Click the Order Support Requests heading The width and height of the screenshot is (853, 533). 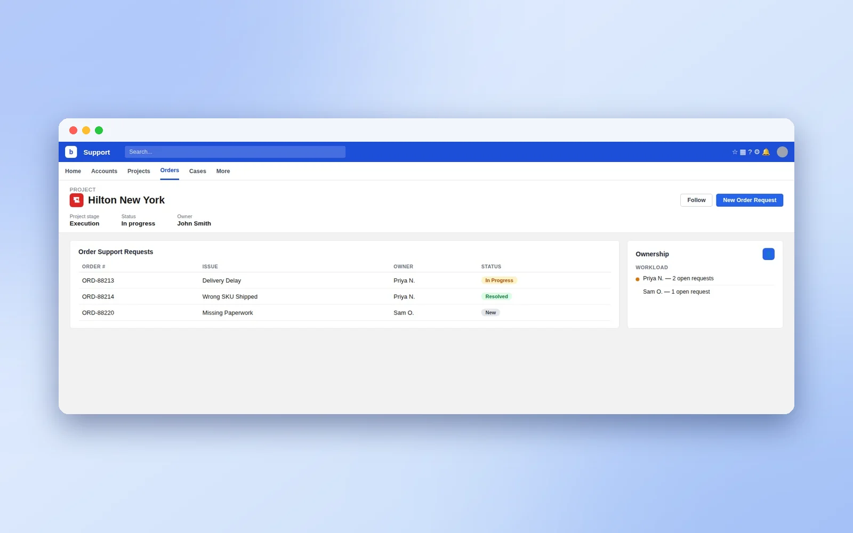116,252
